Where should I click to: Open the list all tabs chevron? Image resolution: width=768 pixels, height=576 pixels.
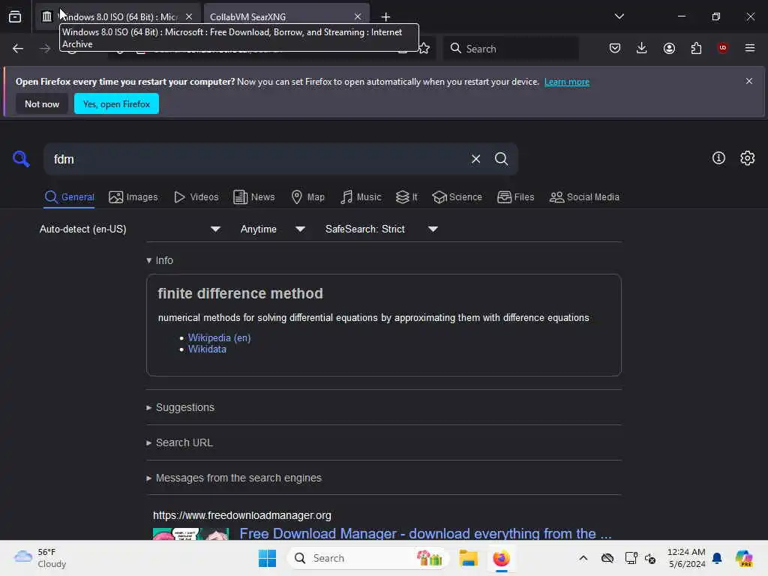(619, 16)
